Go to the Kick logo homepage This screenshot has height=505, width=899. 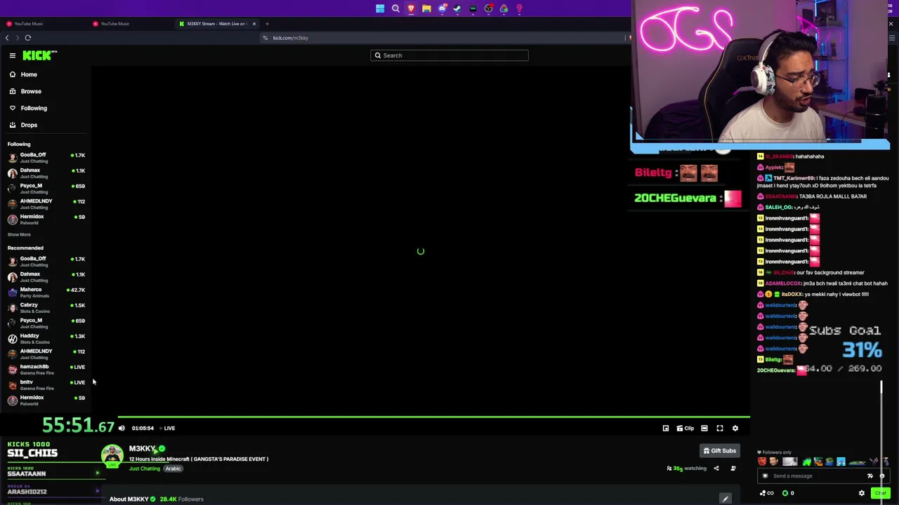[39, 55]
